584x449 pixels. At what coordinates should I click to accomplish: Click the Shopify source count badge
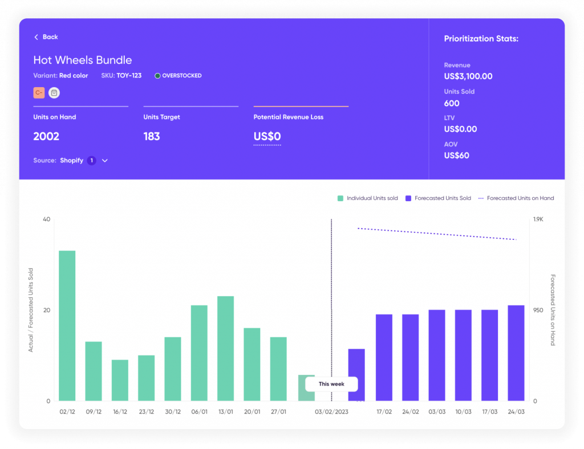(x=92, y=160)
